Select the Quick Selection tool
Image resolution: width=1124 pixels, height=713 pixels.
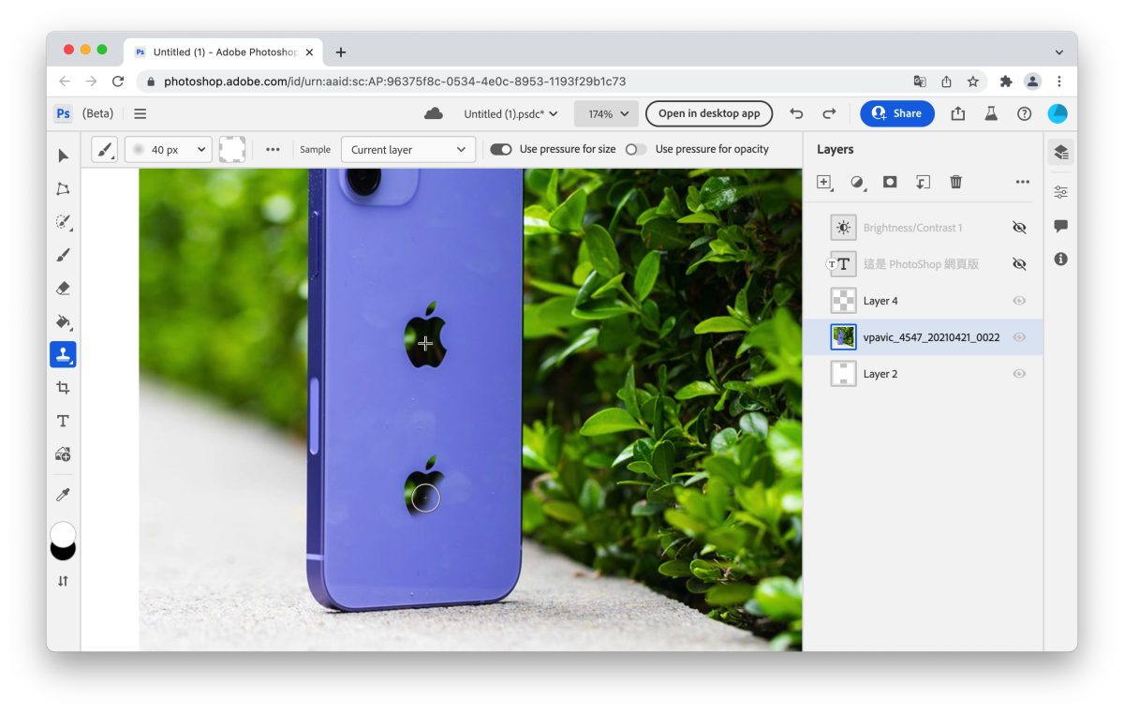63,222
